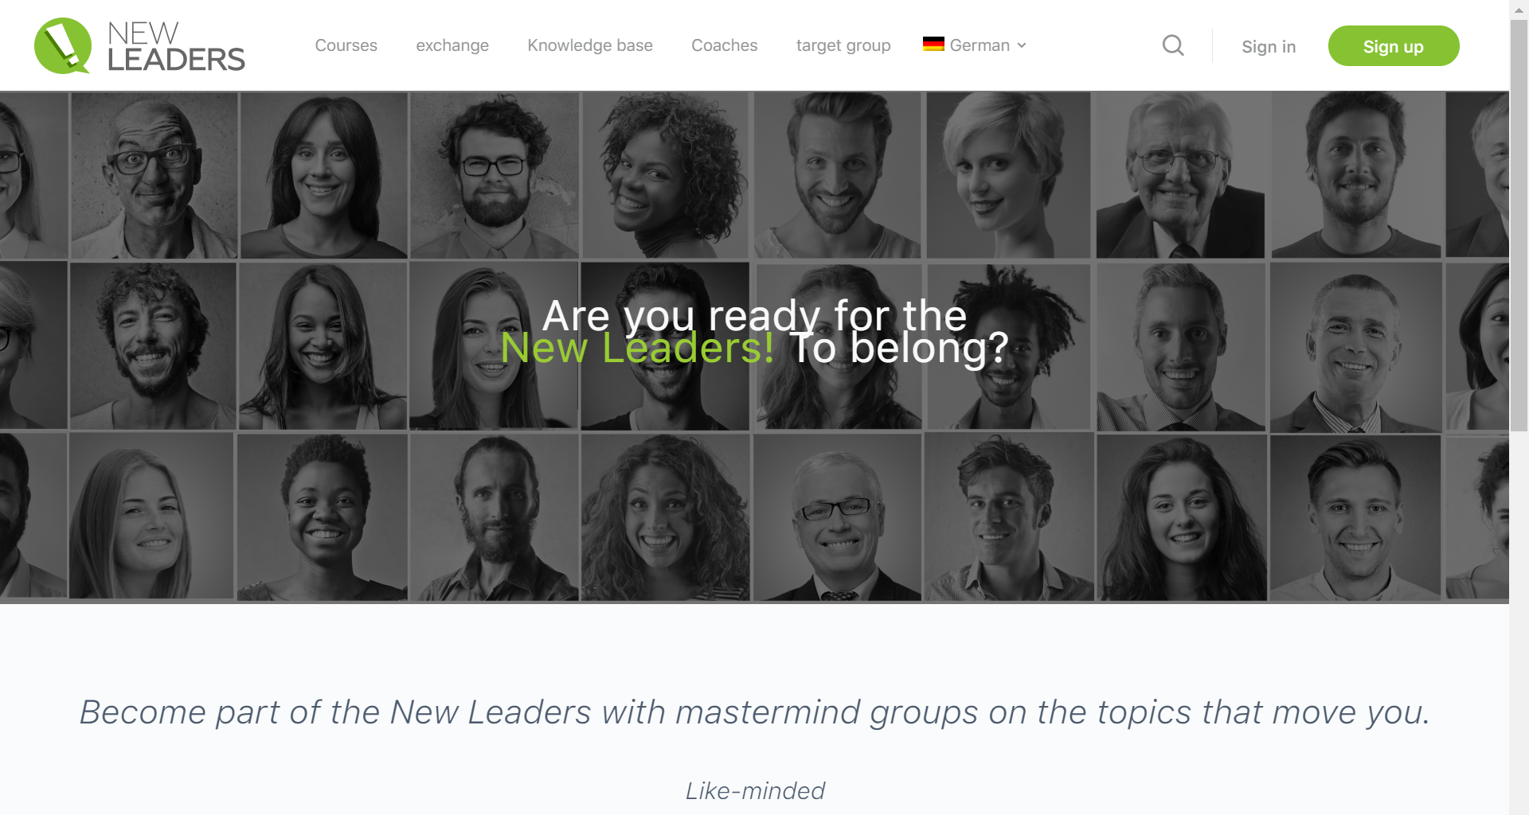
Task: Click the curly haired laughing woman portrait
Action: tap(665, 517)
